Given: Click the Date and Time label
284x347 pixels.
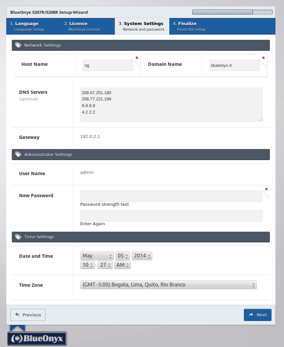Looking at the screenshot, I should point(36,256).
